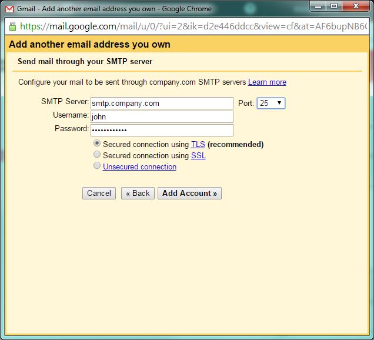Click the Cancel button

99,193
